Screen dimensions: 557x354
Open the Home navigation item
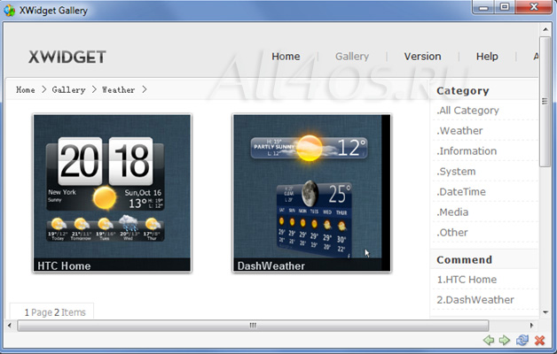pos(286,57)
